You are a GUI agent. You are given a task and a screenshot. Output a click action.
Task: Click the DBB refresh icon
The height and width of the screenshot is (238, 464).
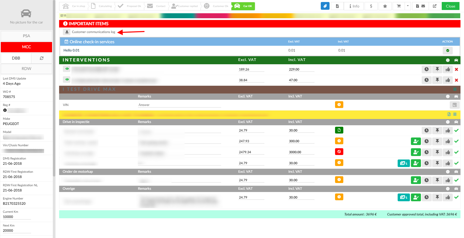pos(42,58)
